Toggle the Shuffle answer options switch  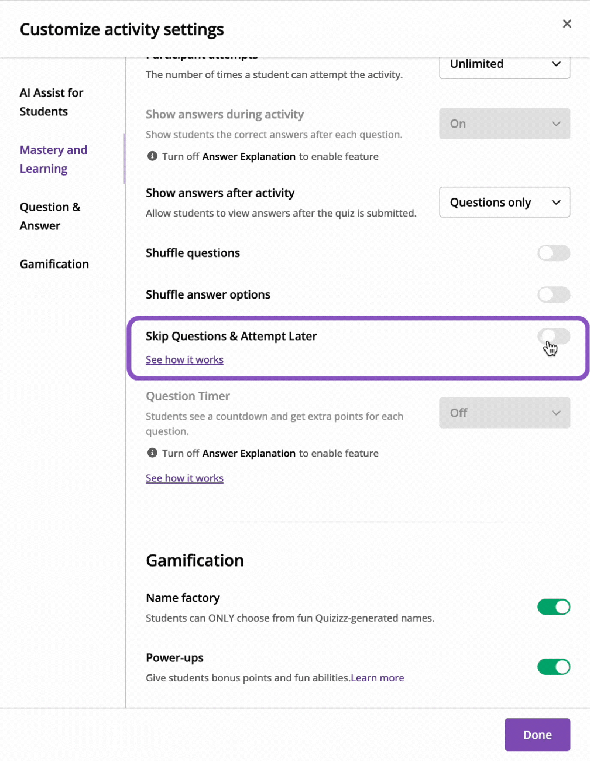554,294
